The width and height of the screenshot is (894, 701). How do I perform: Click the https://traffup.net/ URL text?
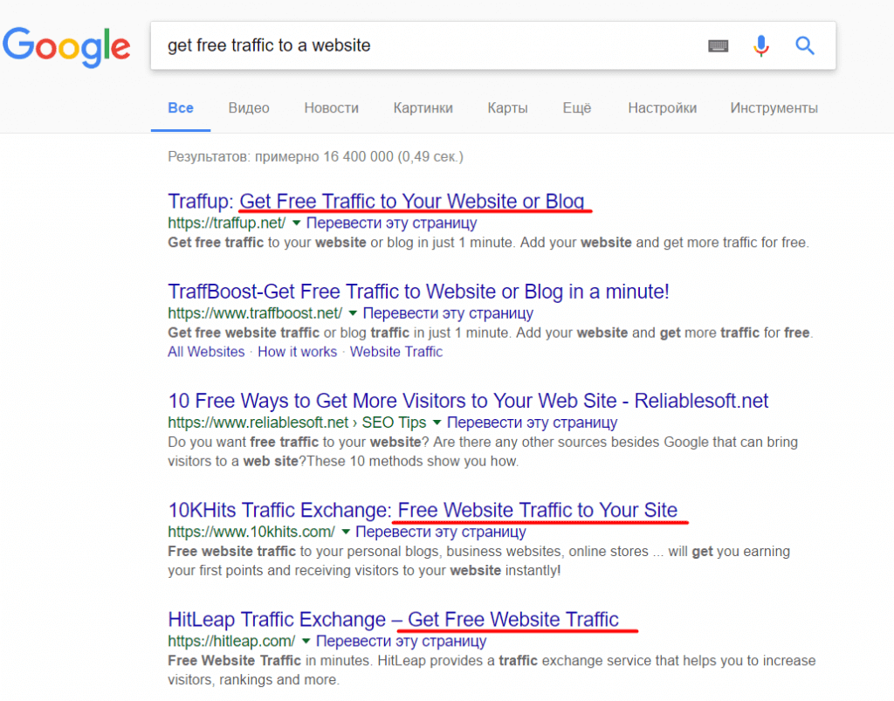(226, 223)
